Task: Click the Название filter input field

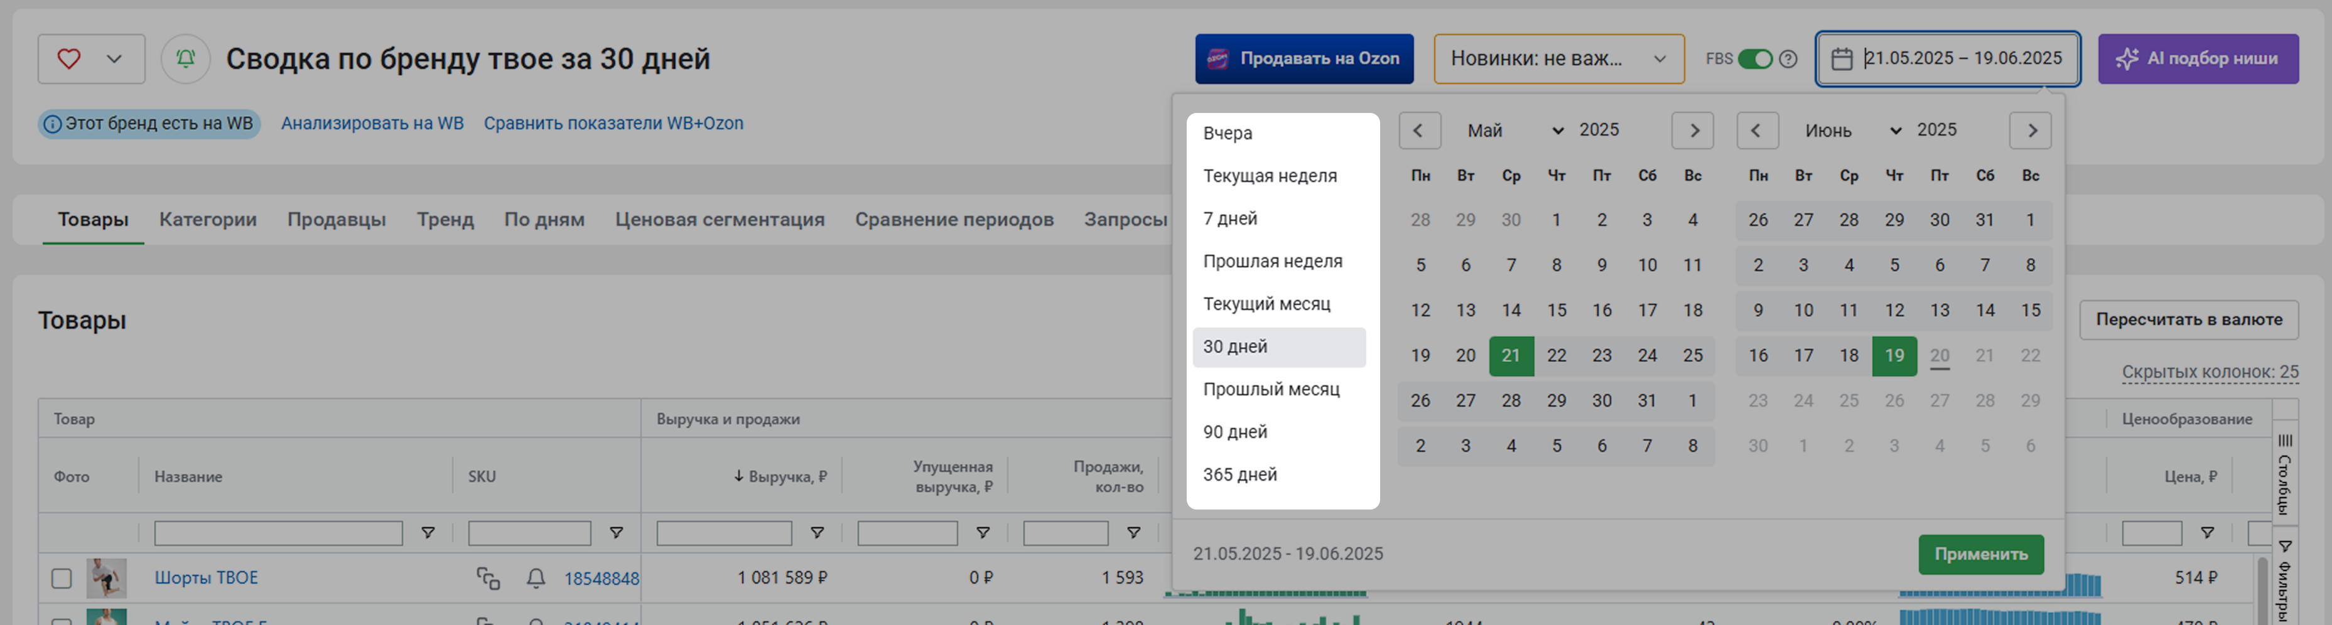Action: tap(278, 533)
